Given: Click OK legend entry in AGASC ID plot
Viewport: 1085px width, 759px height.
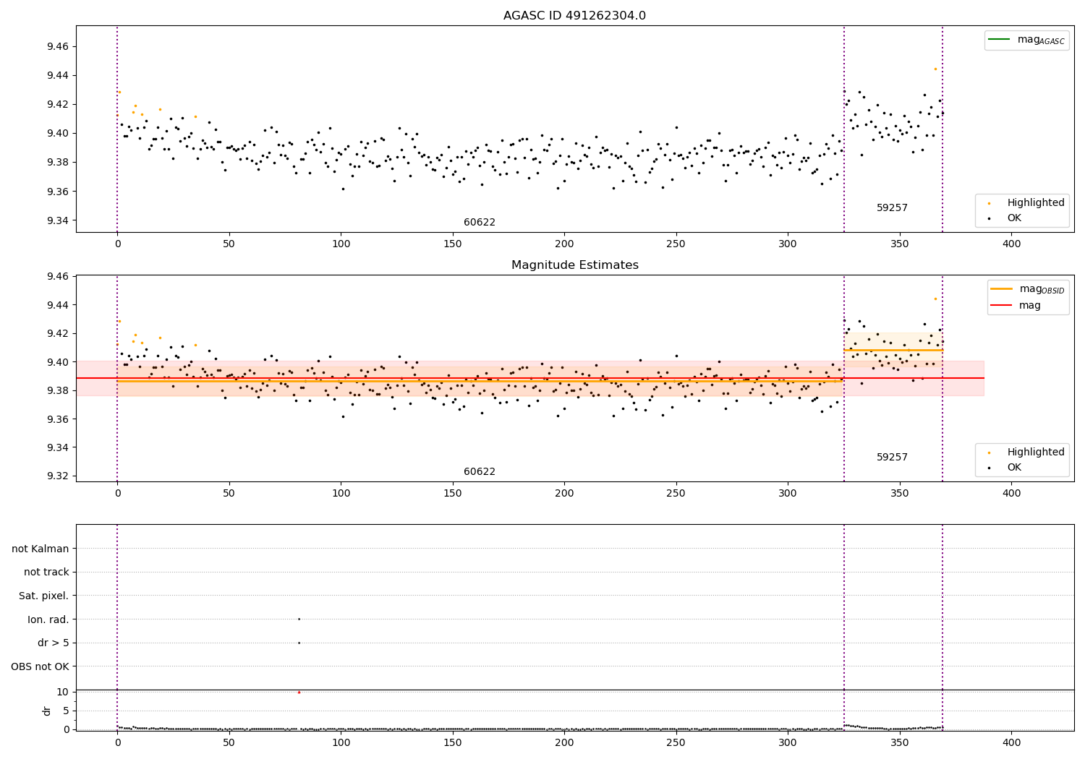Looking at the screenshot, I should point(1005,218).
